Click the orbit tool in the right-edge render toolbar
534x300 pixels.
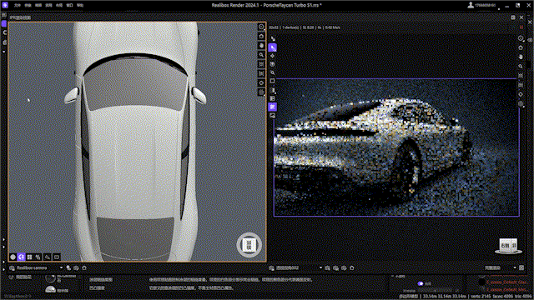pyautogui.click(x=521, y=38)
